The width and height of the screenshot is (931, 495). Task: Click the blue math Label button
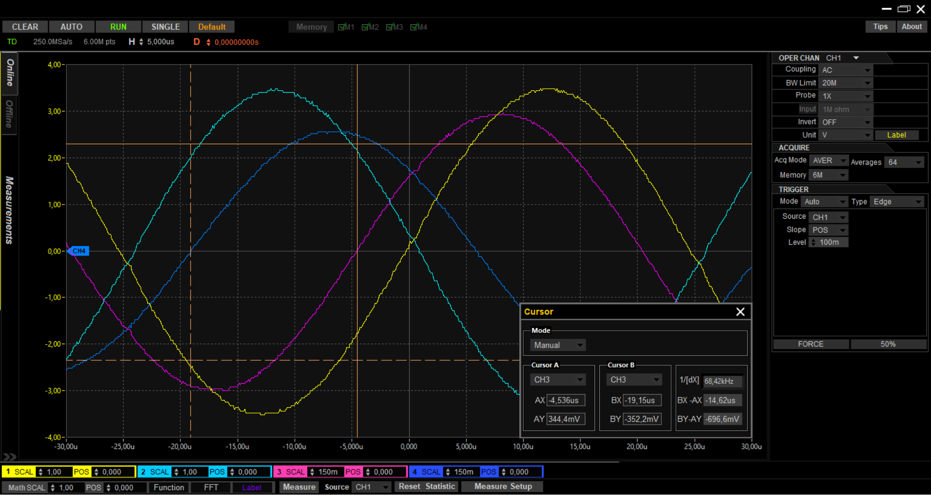tap(252, 488)
